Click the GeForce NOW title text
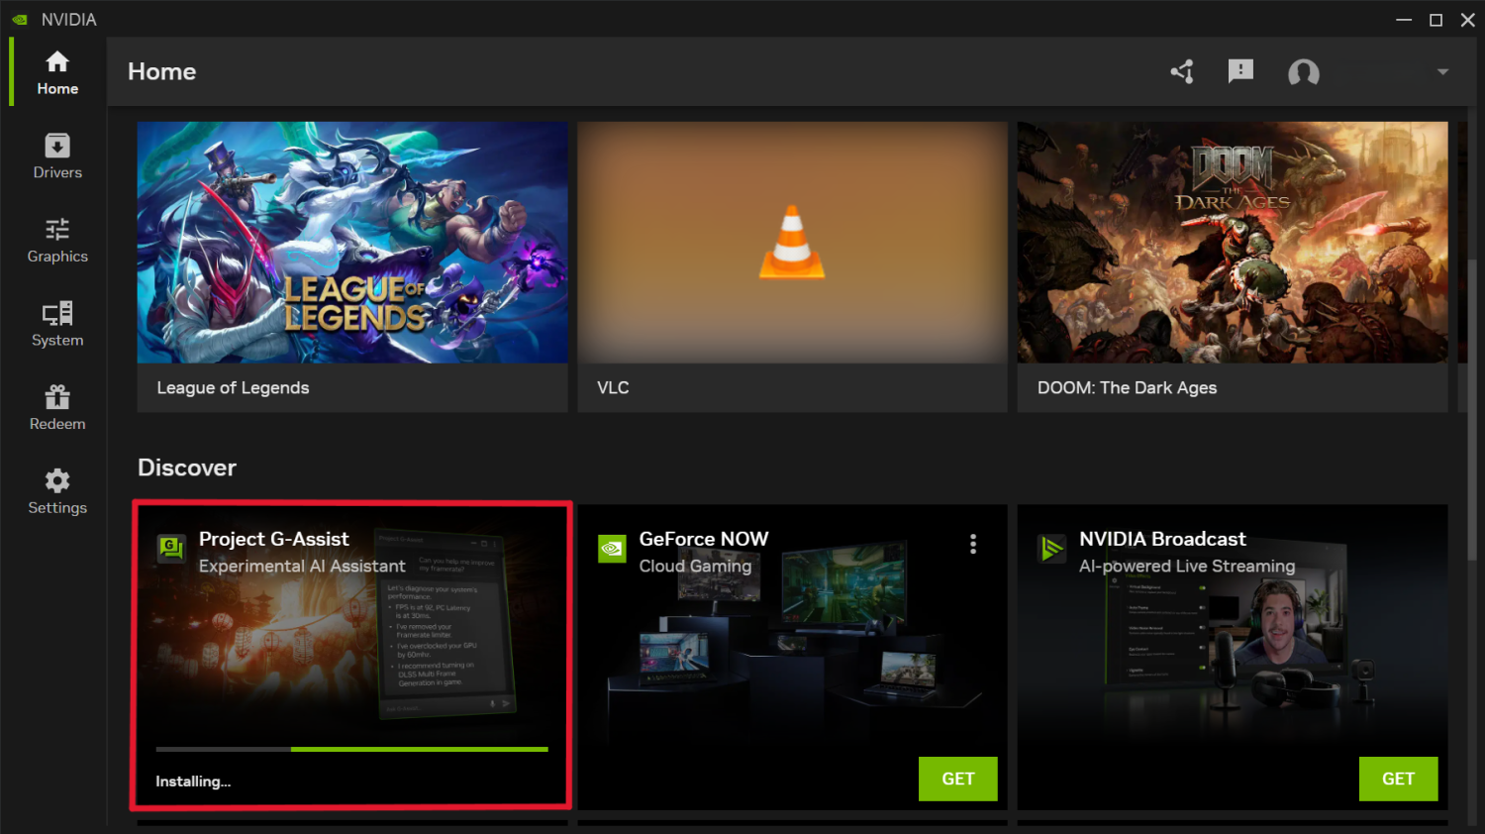 point(704,539)
